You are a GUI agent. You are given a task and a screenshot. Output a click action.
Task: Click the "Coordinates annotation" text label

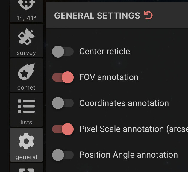coord(124,103)
